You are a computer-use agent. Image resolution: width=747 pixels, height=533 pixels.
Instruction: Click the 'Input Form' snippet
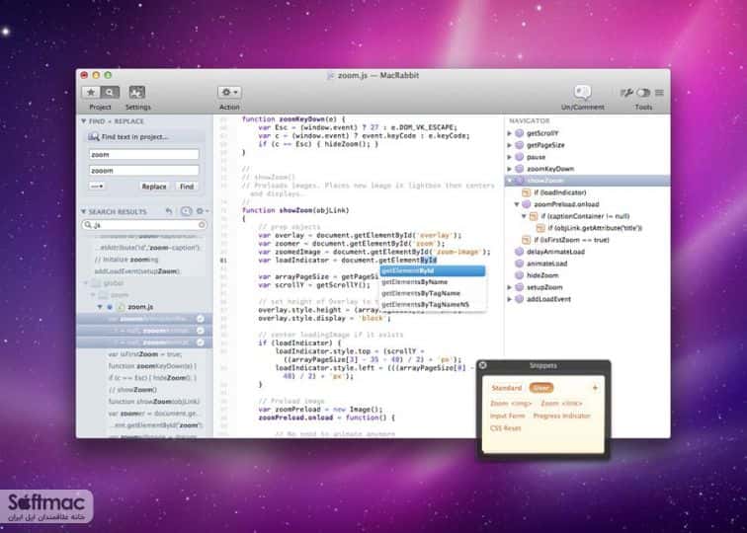coord(507,416)
